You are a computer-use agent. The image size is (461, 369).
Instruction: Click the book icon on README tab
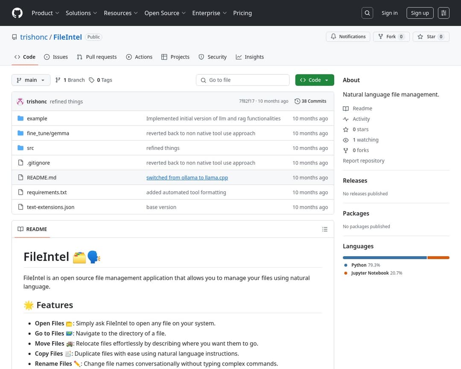click(x=20, y=229)
